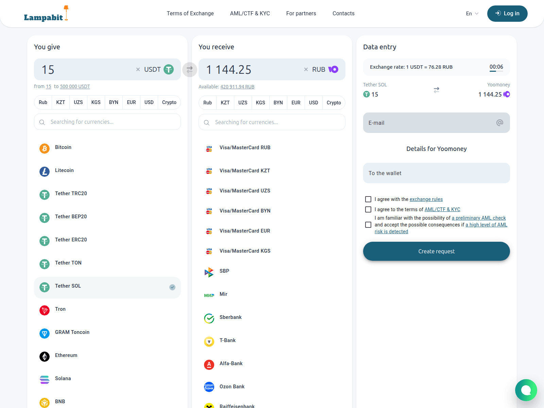Focus the E-mail input field
The width and height of the screenshot is (544, 408).
tap(437, 123)
